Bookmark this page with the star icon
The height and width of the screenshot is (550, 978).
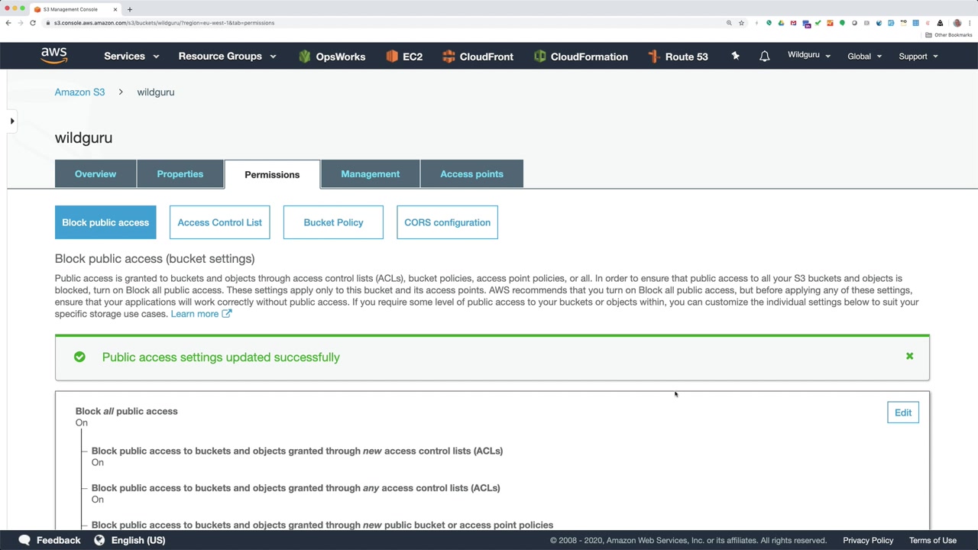point(741,23)
